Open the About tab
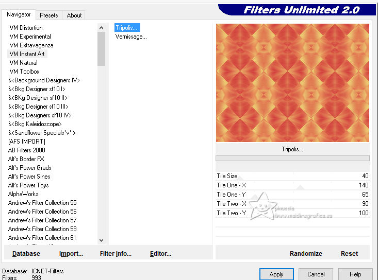 coord(74,15)
